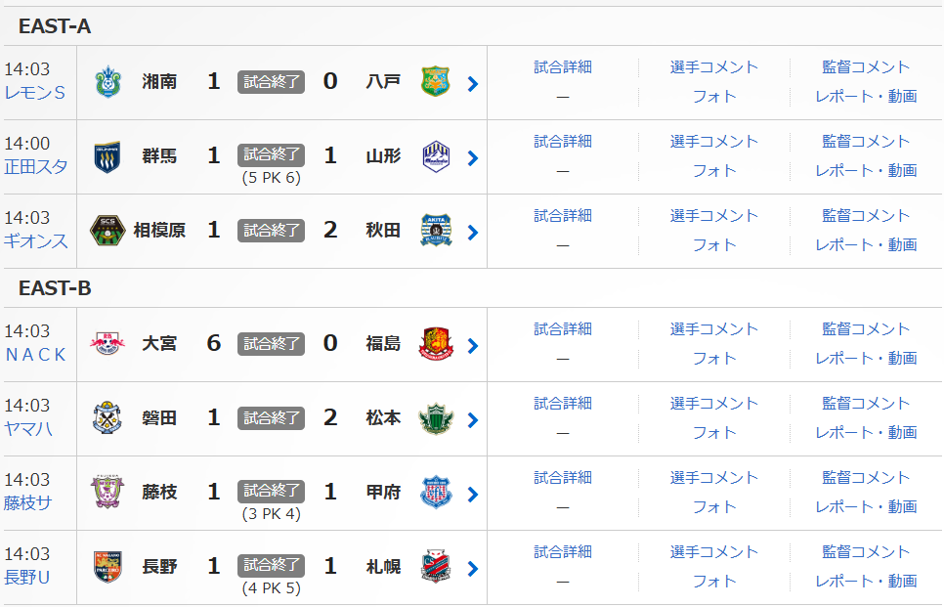Click the レモンS stadium link

[34, 93]
